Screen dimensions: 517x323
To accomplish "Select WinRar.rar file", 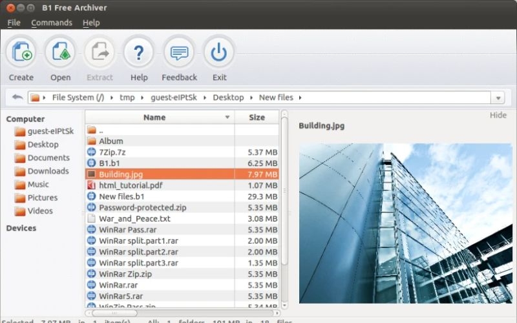I will click(182, 285).
